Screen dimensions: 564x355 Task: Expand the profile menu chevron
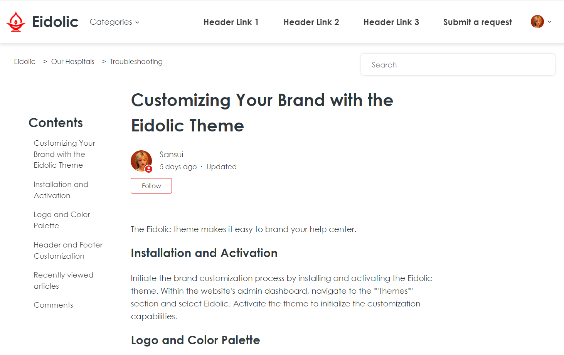(x=549, y=22)
